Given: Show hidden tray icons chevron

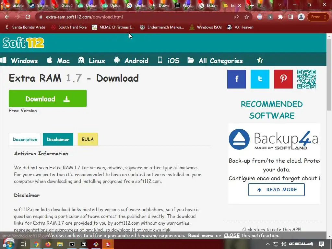Looking at the screenshot, I should pos(267,244).
